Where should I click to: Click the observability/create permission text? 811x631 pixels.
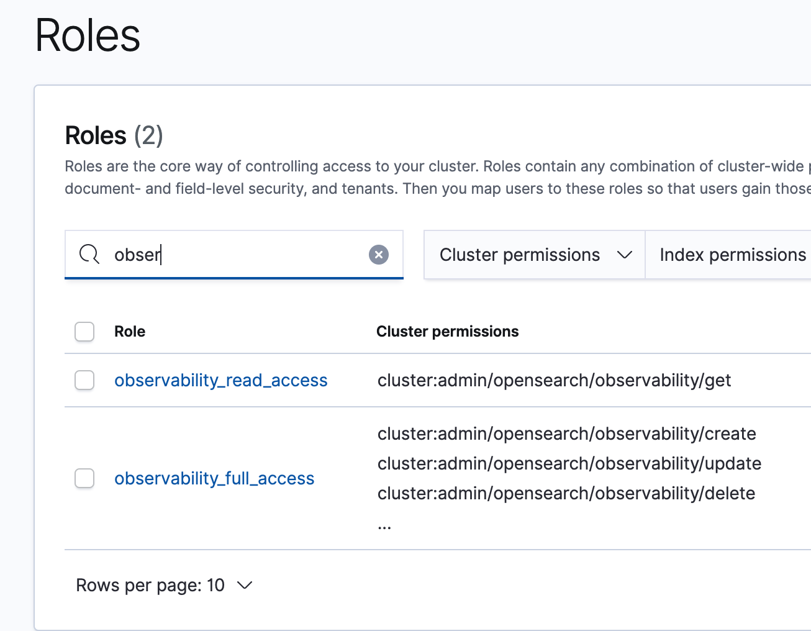(x=566, y=434)
